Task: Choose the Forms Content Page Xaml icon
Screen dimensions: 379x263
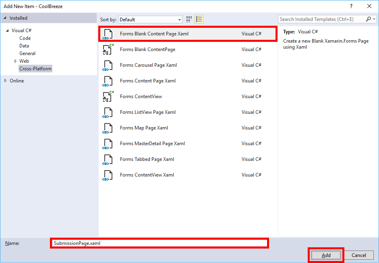Action: (x=108, y=81)
